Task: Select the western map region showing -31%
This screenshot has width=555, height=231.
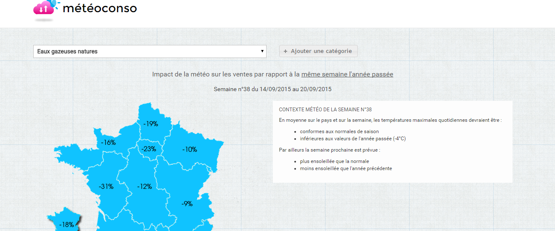Action: 106,186
